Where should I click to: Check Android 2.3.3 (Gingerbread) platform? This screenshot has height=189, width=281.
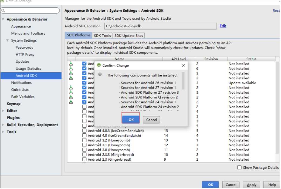click(84, 154)
